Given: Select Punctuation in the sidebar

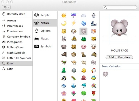Looking at the screenshot, I should coord(16,31).
